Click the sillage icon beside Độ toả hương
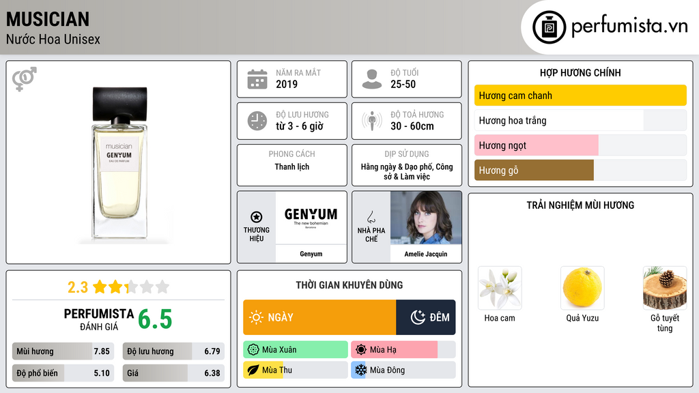 click(x=372, y=121)
